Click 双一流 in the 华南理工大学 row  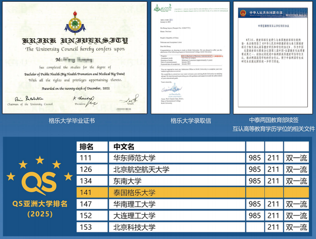coord(296,204)
